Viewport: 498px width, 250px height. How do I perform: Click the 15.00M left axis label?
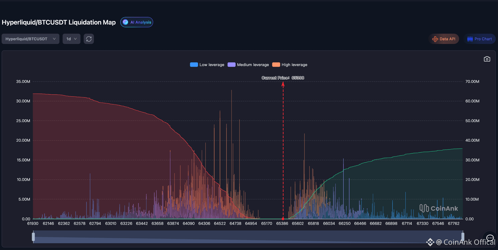tap(23, 160)
